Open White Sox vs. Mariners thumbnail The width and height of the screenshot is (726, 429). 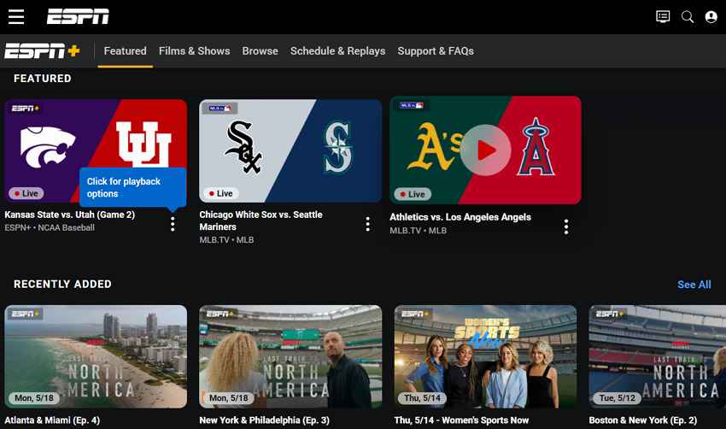(x=290, y=151)
